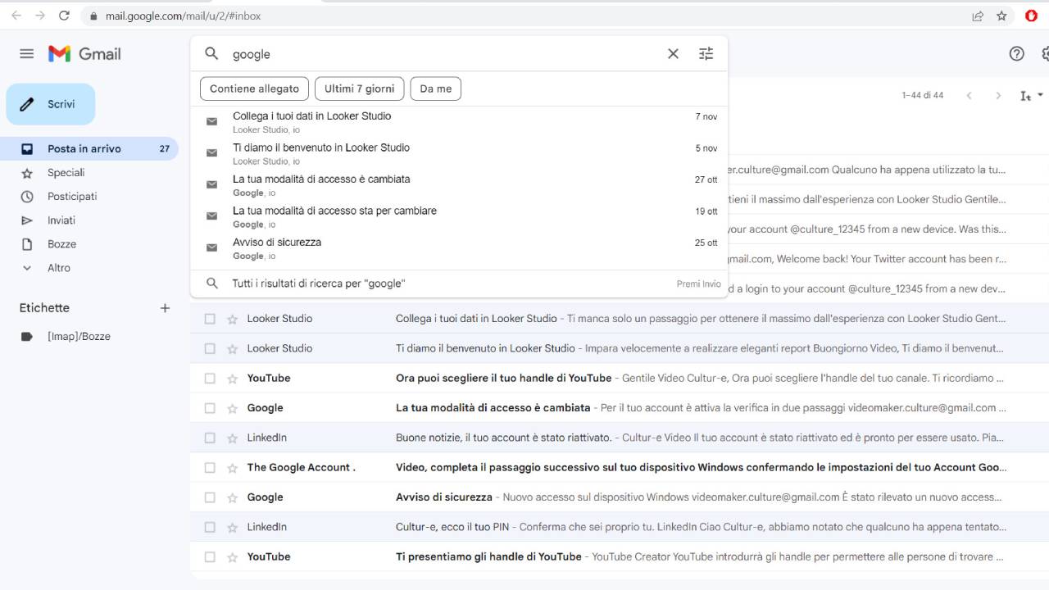
Task: Open the [Imap]/Bozze label
Action: click(90, 337)
